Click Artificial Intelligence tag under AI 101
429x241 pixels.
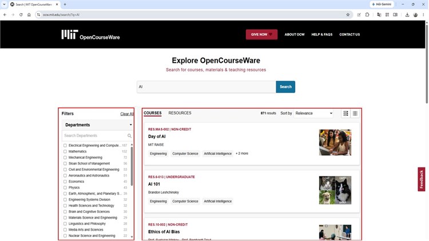coord(217,202)
